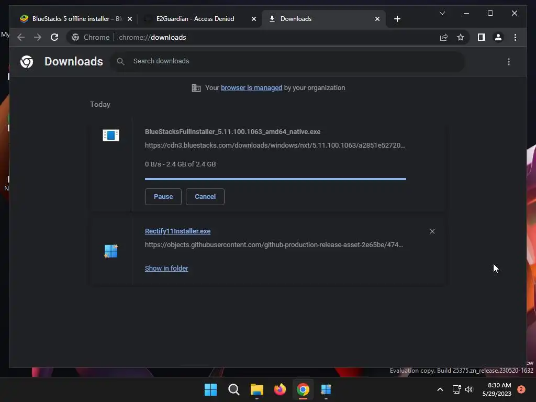
Task: Click the managed organization building icon
Action: tap(196, 88)
